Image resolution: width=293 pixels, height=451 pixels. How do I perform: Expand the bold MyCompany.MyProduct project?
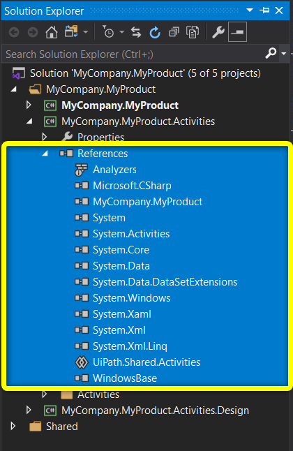29,105
